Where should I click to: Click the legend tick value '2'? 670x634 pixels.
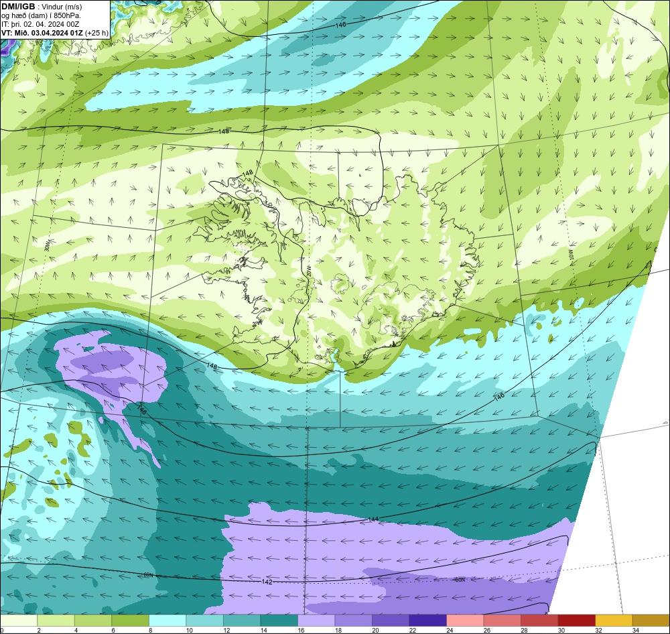pos(39,630)
